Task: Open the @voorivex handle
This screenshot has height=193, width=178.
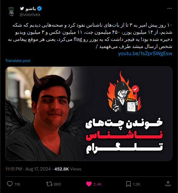Action: coord(30,15)
